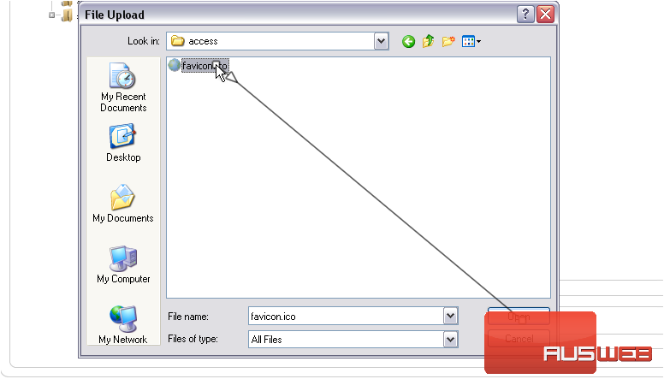The width and height of the screenshot is (664, 385).
Task: Click the Open button
Action: pos(519,317)
